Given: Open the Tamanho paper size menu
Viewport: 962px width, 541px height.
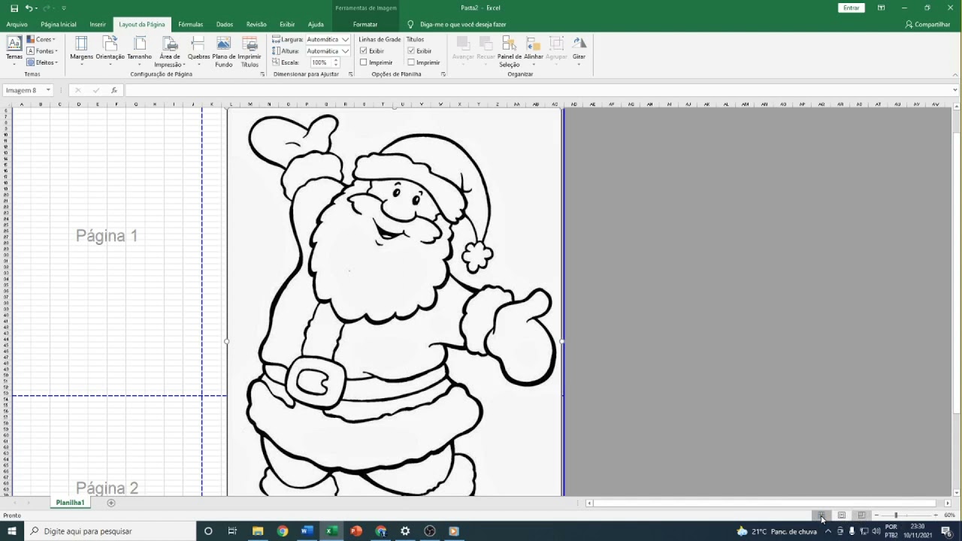Looking at the screenshot, I should [x=139, y=51].
